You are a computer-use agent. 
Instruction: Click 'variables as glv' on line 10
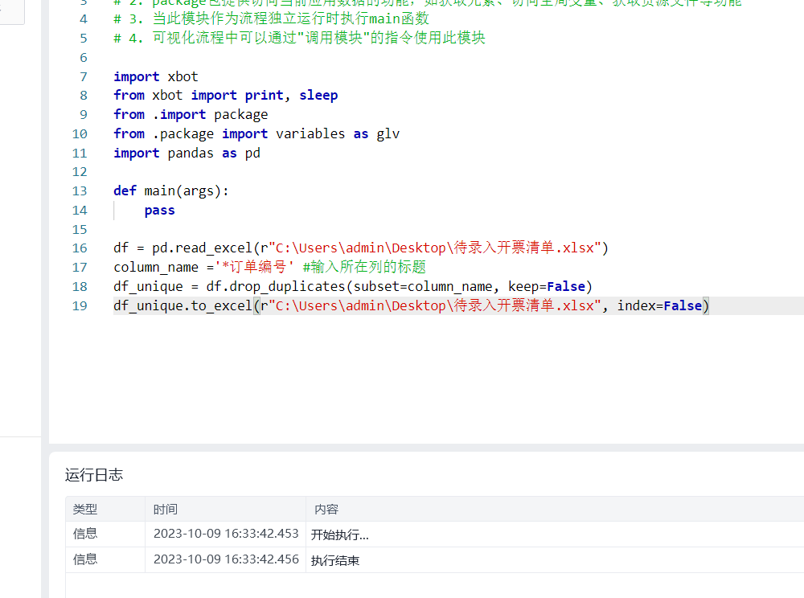point(338,133)
